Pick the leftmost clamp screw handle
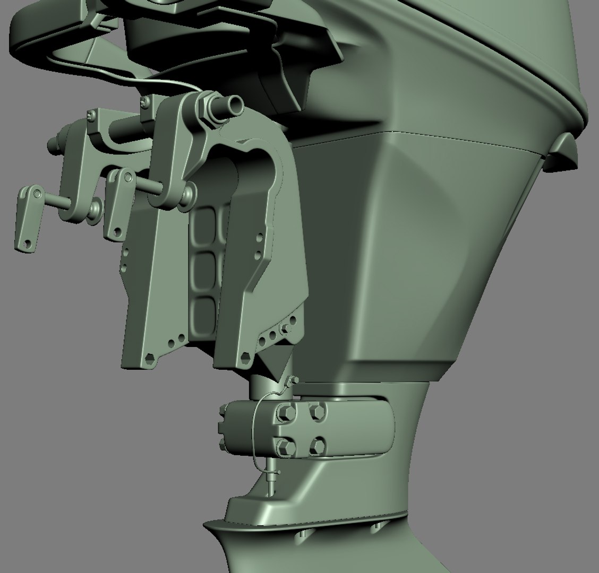This screenshot has width=599, height=573. coord(28,219)
